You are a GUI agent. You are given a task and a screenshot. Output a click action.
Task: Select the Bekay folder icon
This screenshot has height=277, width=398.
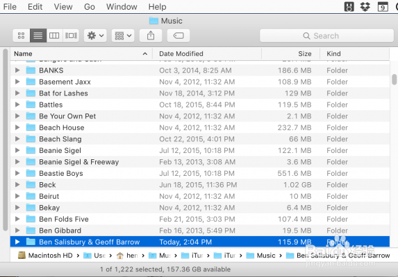coord(31,208)
